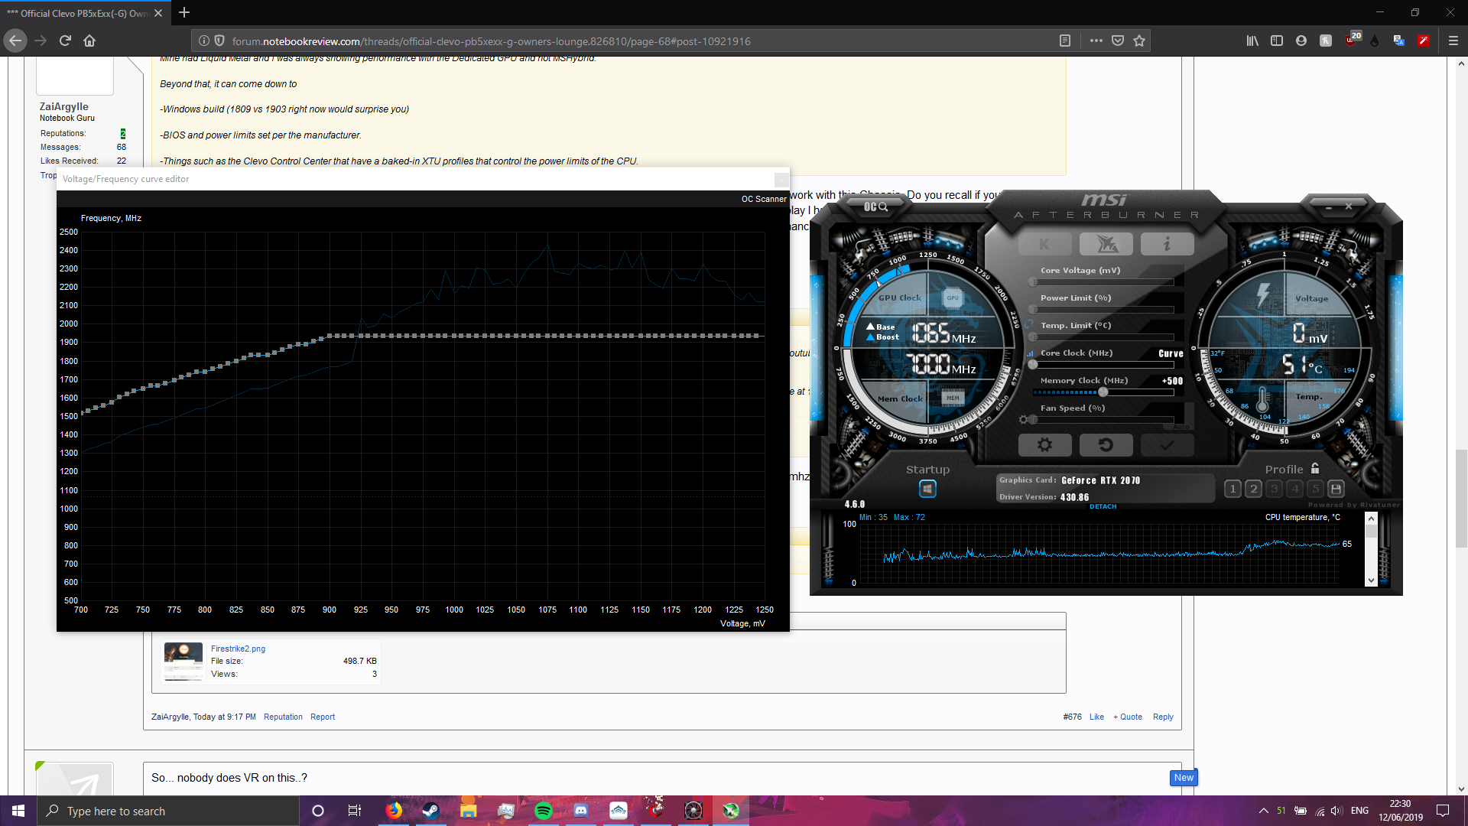Show Firefox sidebars icon
The height and width of the screenshot is (826, 1468).
click(x=1277, y=41)
